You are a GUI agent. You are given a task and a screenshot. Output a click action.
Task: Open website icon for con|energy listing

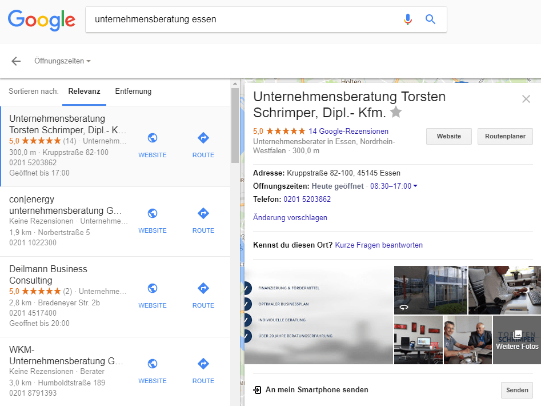click(153, 213)
